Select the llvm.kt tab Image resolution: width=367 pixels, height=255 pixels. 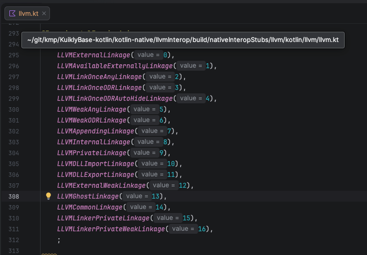pos(28,13)
